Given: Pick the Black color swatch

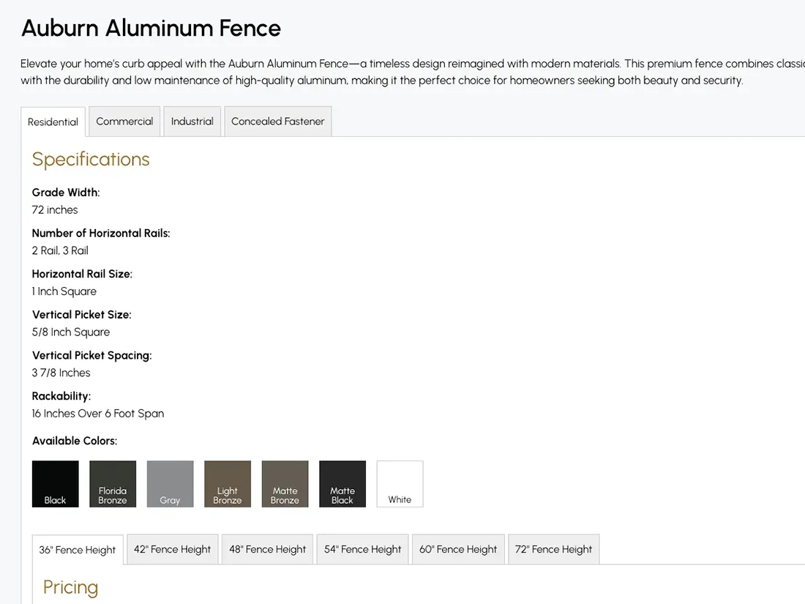Looking at the screenshot, I should [56, 484].
